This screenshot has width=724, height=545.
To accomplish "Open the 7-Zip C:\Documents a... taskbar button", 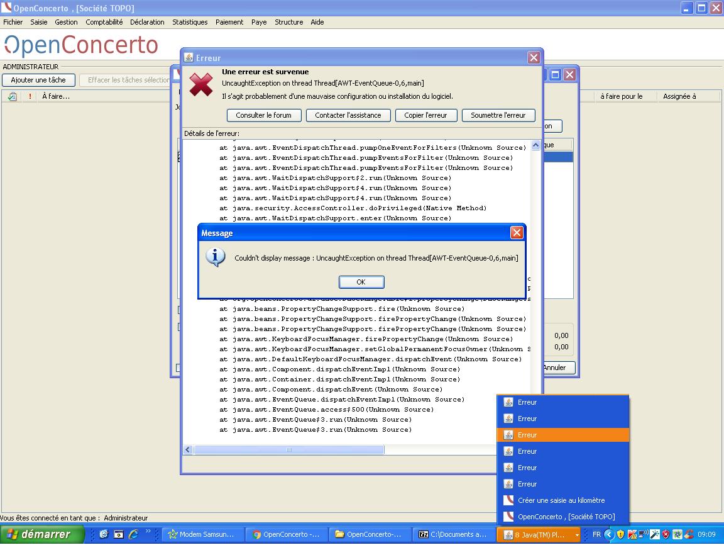I will tap(453, 534).
